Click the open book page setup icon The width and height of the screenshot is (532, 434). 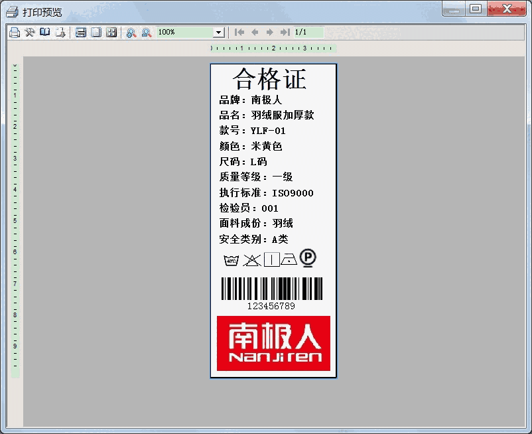coord(44,32)
